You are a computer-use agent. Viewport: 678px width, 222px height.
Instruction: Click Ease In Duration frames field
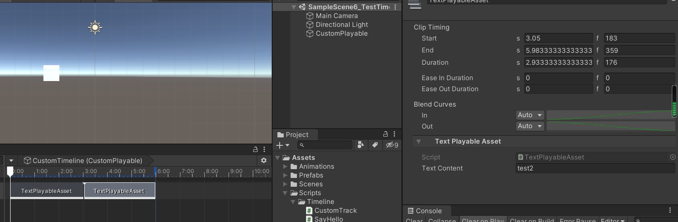[x=639, y=78]
